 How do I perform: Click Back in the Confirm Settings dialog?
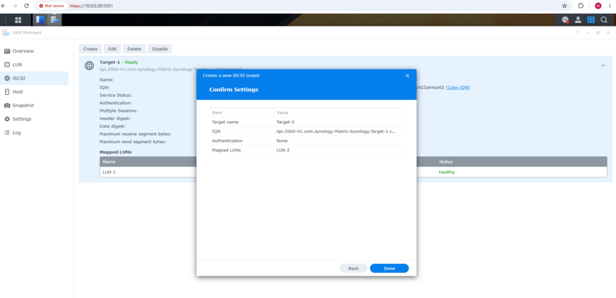[x=354, y=268]
